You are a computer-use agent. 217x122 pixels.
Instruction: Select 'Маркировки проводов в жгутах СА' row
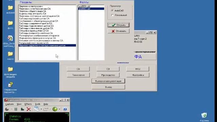(47, 38)
